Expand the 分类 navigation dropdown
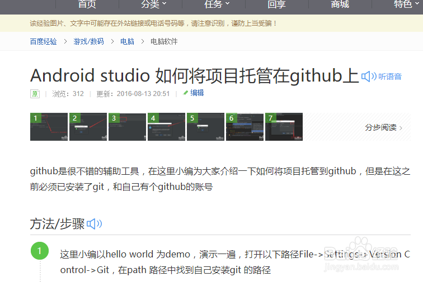Viewport: 423px width, 282px height. pos(154,4)
